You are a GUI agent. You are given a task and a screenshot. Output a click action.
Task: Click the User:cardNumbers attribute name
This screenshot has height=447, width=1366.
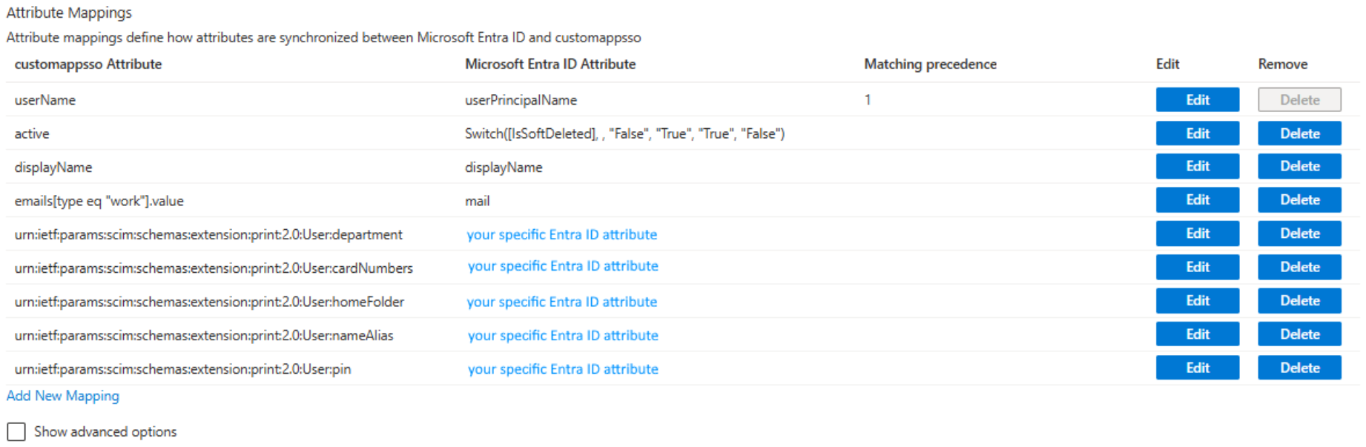click(214, 268)
